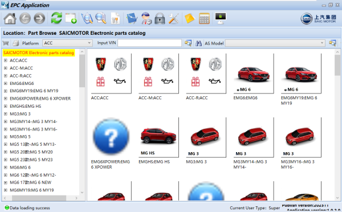
Task: Open the AS Model dropdown
Action: click(275, 43)
